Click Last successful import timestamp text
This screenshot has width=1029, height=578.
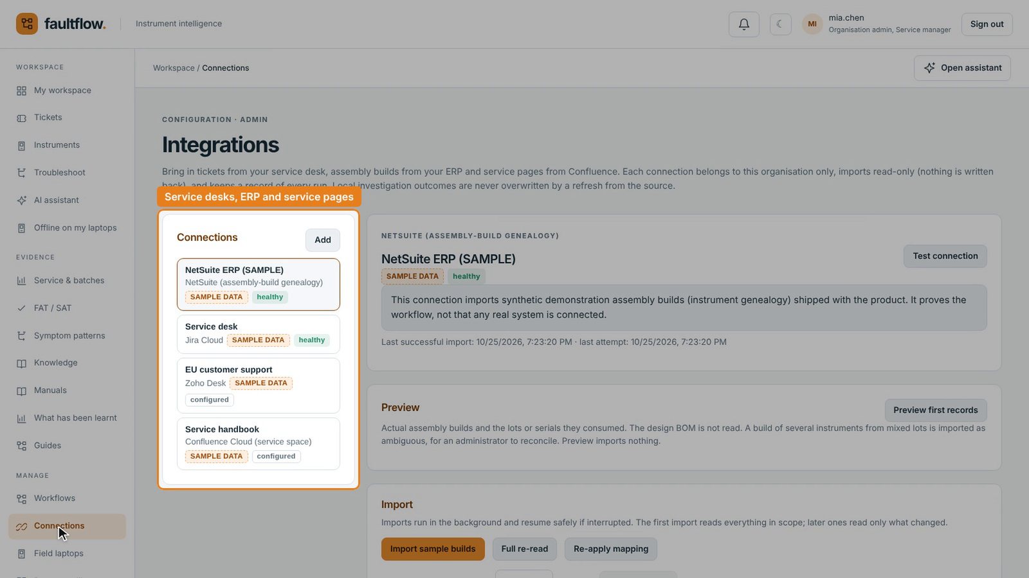tap(477, 342)
